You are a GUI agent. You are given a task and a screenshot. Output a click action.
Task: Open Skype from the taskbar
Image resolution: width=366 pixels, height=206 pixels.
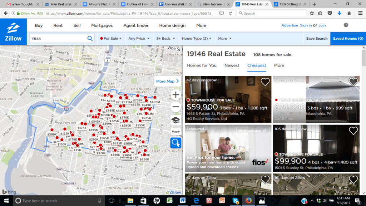[x=235, y=201]
